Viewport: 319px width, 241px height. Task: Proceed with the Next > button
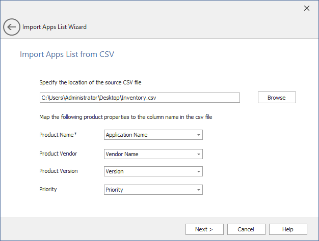(204, 229)
